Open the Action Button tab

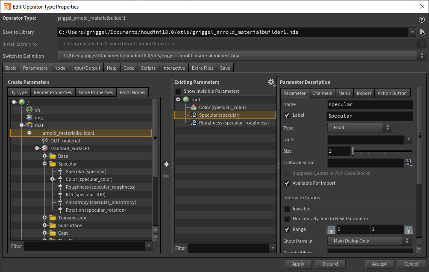point(392,93)
